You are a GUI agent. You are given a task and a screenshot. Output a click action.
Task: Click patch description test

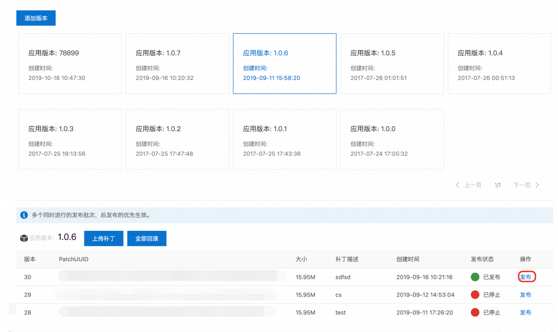click(x=341, y=312)
